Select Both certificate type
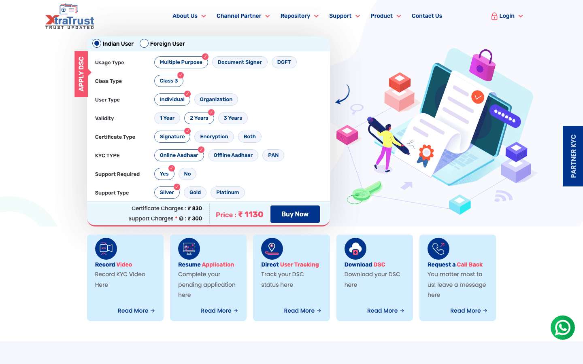The image size is (583, 364). (250, 137)
